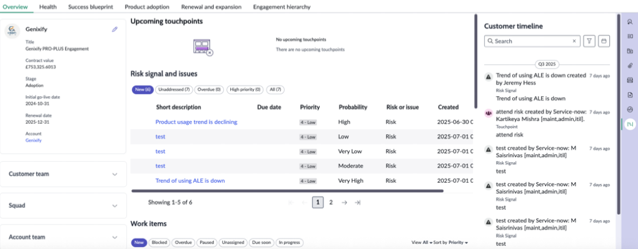Click the calendar icon next to timeline filter

coord(604,41)
